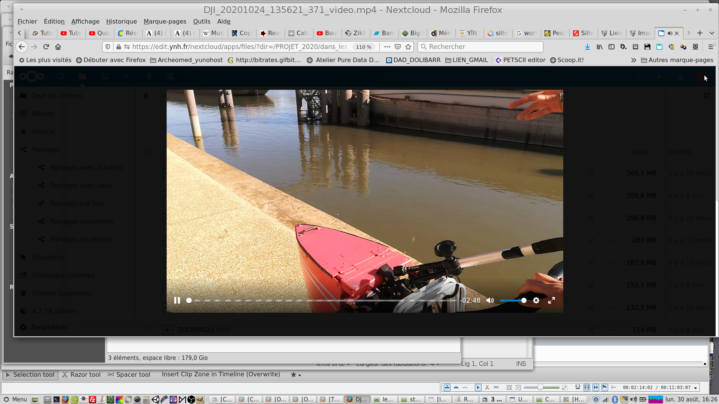Open the Firefox hamburger menu
This screenshot has width=719, height=404.
point(710,47)
